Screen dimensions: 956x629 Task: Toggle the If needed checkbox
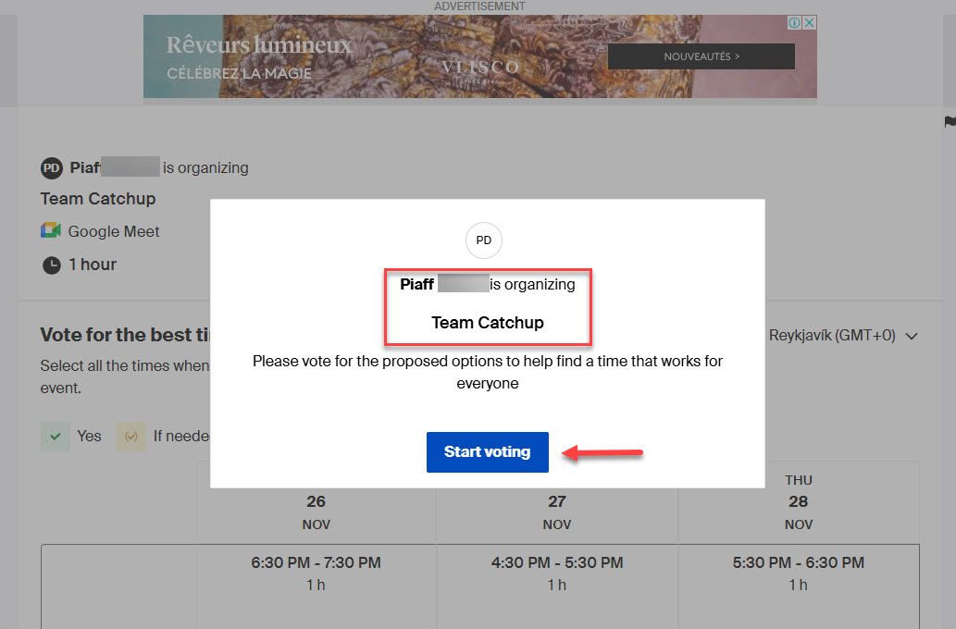pyautogui.click(x=130, y=436)
